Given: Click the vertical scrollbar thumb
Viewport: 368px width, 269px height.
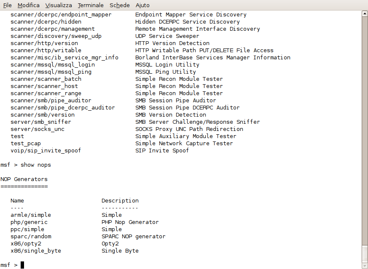Looking at the screenshot, I should (x=365, y=254).
